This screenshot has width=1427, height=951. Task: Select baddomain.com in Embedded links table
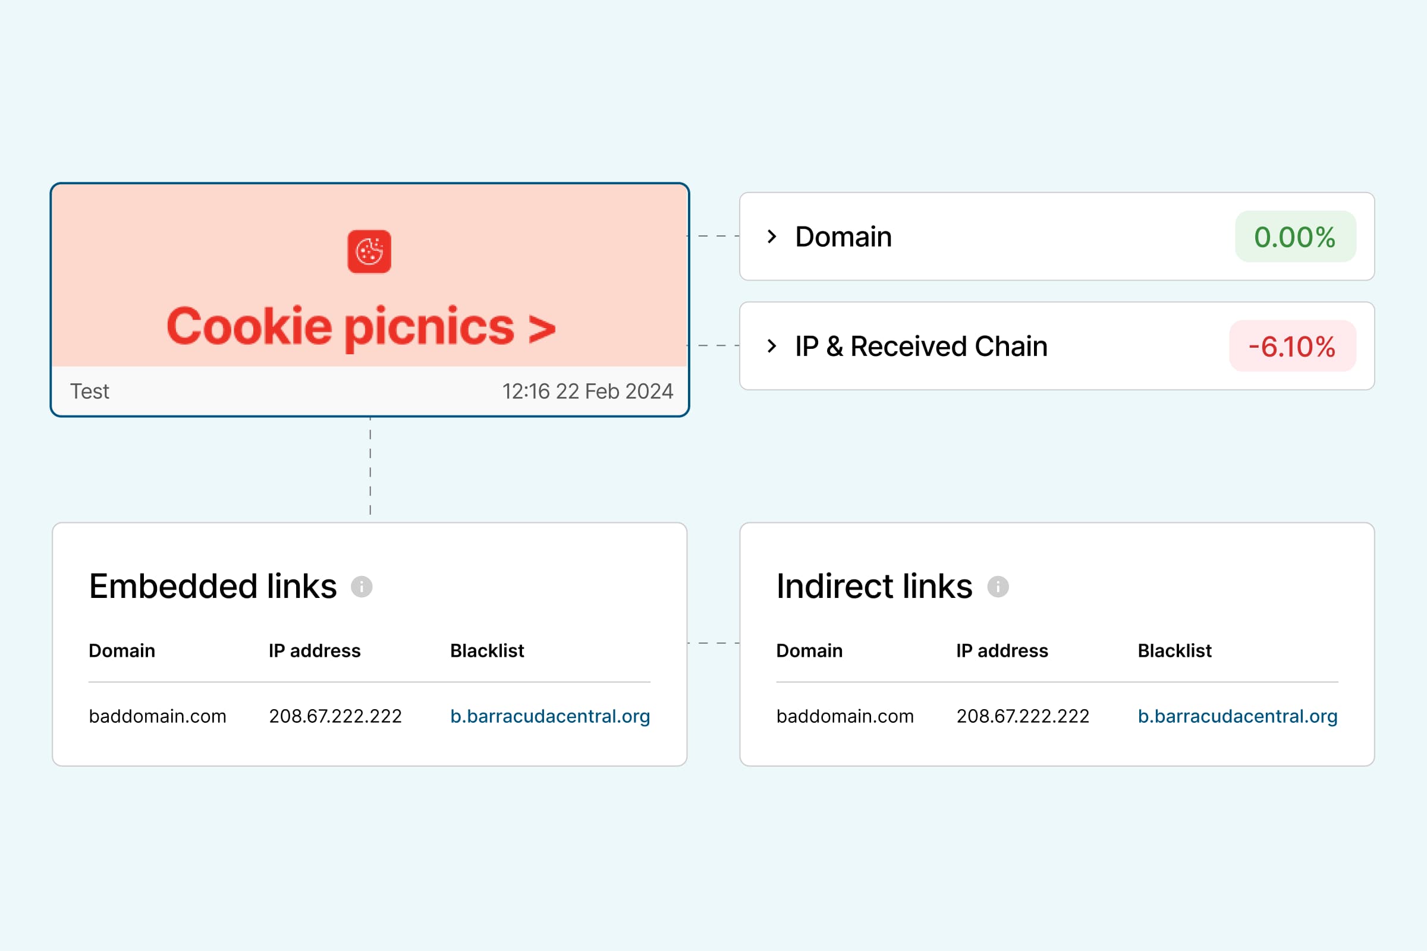[x=157, y=716]
